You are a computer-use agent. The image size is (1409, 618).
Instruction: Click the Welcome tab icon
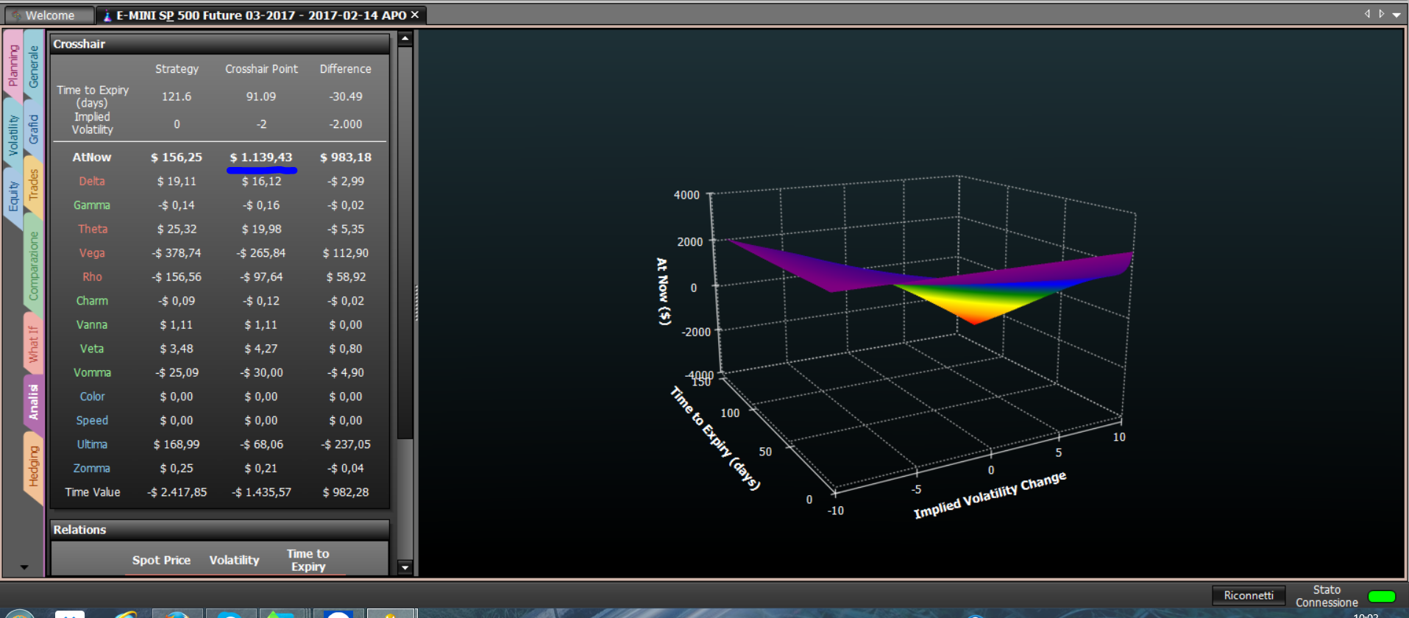(15, 15)
